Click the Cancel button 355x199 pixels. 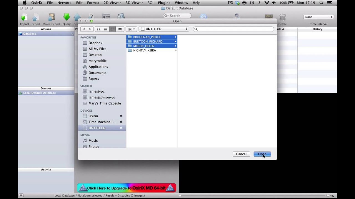tap(241, 154)
